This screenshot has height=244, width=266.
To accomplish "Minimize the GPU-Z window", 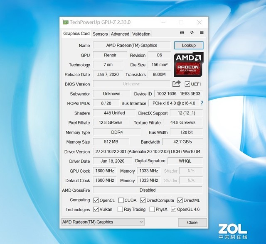I will pos(163,22).
